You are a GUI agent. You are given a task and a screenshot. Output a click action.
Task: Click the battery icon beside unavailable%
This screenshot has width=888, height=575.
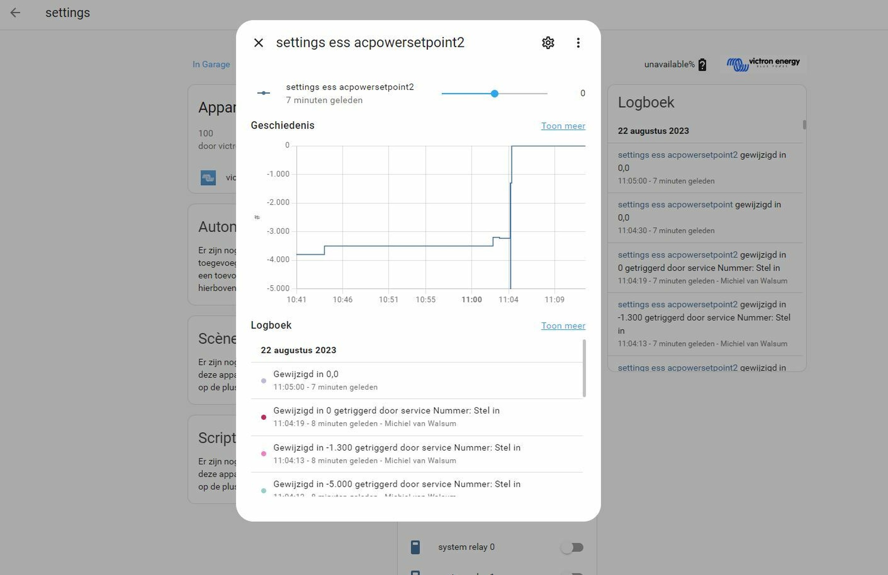[702, 64]
